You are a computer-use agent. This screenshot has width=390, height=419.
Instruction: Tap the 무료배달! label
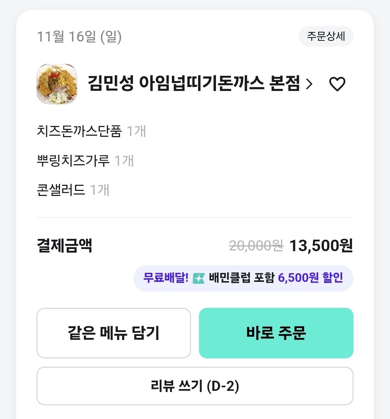click(166, 278)
